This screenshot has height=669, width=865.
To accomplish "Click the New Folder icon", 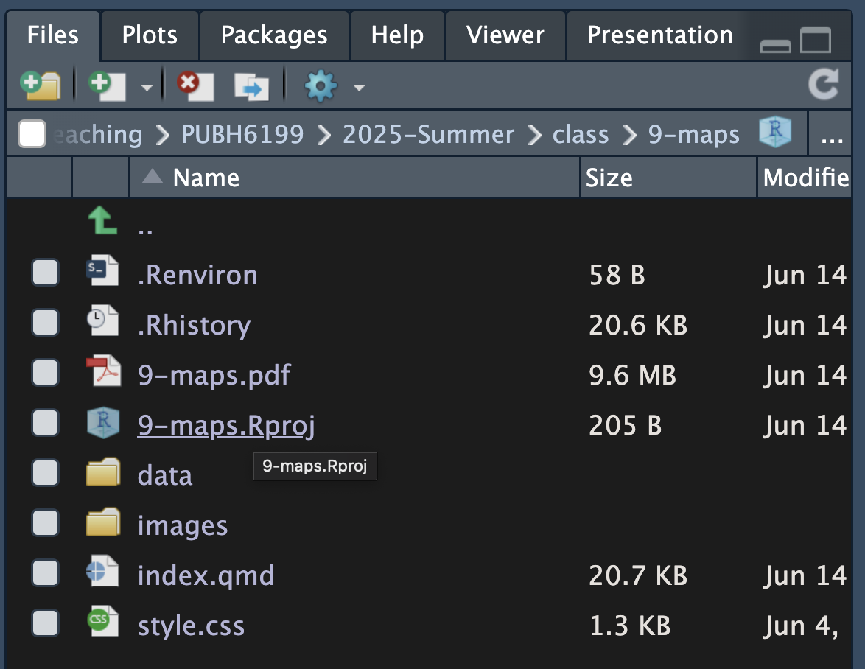I will coord(41,86).
